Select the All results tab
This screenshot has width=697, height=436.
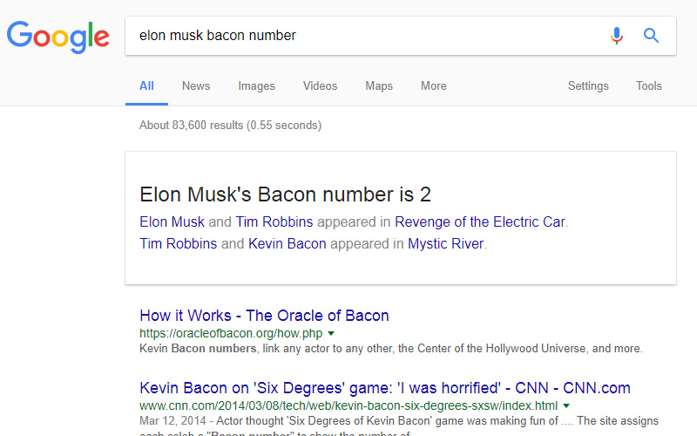pyautogui.click(x=146, y=85)
